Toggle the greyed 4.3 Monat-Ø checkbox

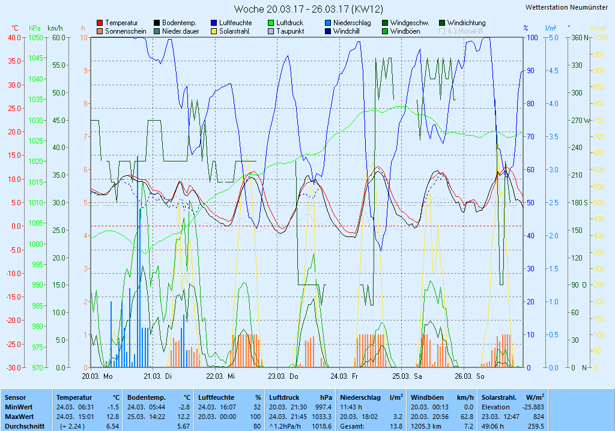point(442,31)
